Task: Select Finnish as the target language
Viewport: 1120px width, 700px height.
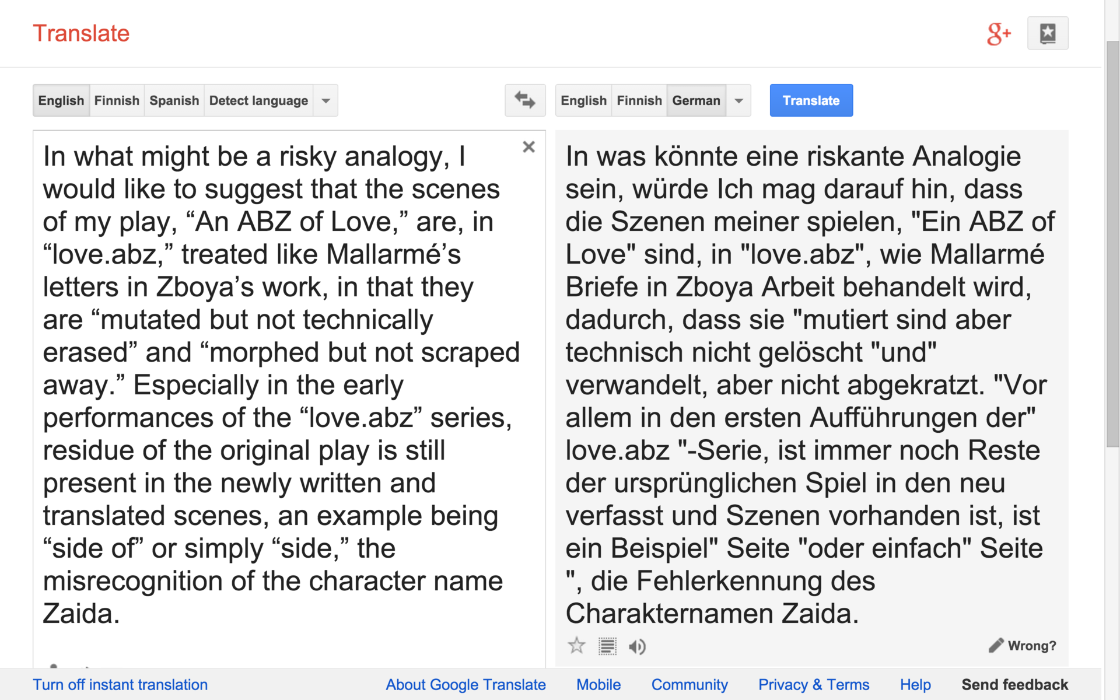Action: point(639,100)
